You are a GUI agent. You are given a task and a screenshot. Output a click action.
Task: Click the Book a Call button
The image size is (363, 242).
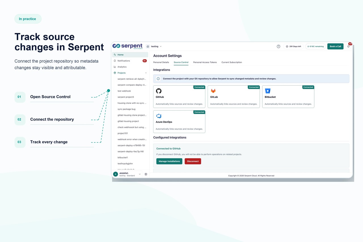coord(335,46)
